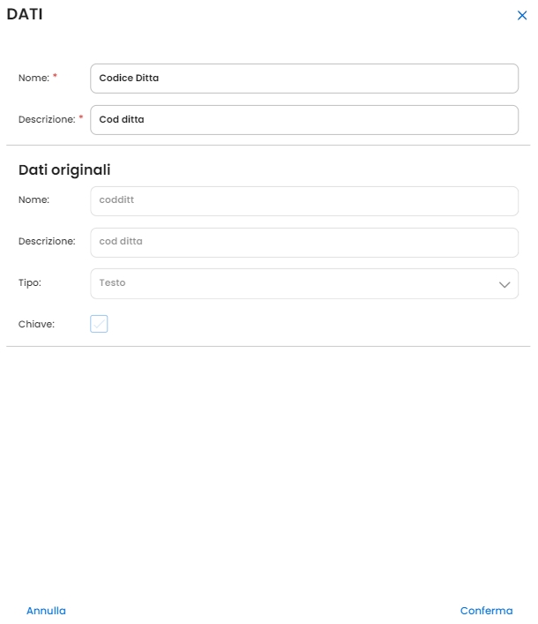Image resolution: width=538 pixels, height=624 pixels.
Task: Open the Tipo dropdown showing "Testo"
Action: 291,283
